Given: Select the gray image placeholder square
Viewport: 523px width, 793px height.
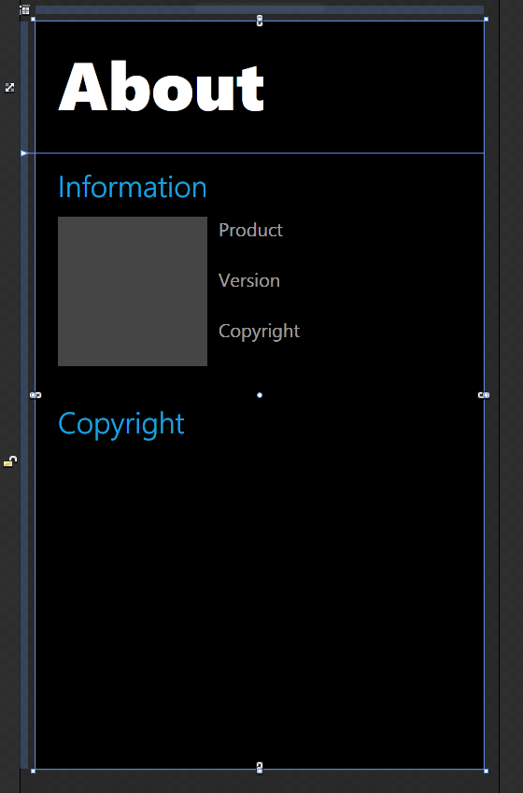Looking at the screenshot, I should coord(133,291).
